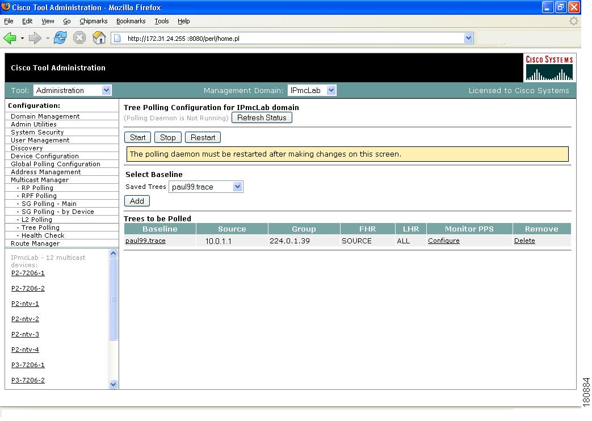Go to Home with the house icon
The height and width of the screenshot is (421, 592).
click(x=99, y=38)
